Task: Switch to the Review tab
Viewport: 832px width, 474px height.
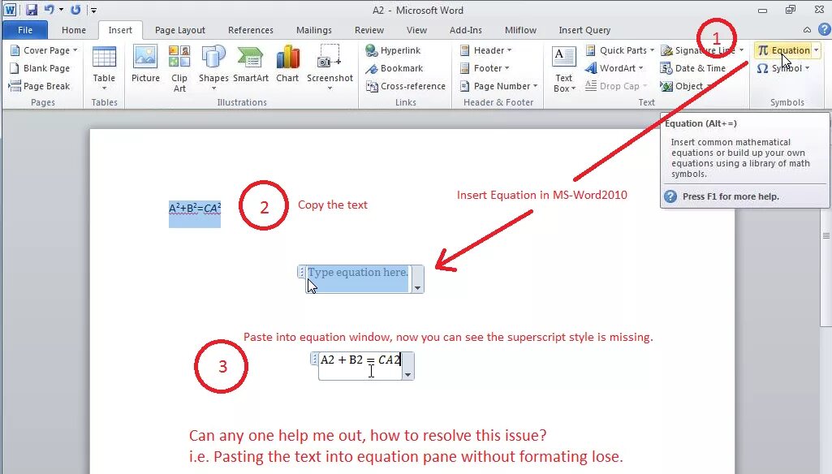Action: (369, 30)
